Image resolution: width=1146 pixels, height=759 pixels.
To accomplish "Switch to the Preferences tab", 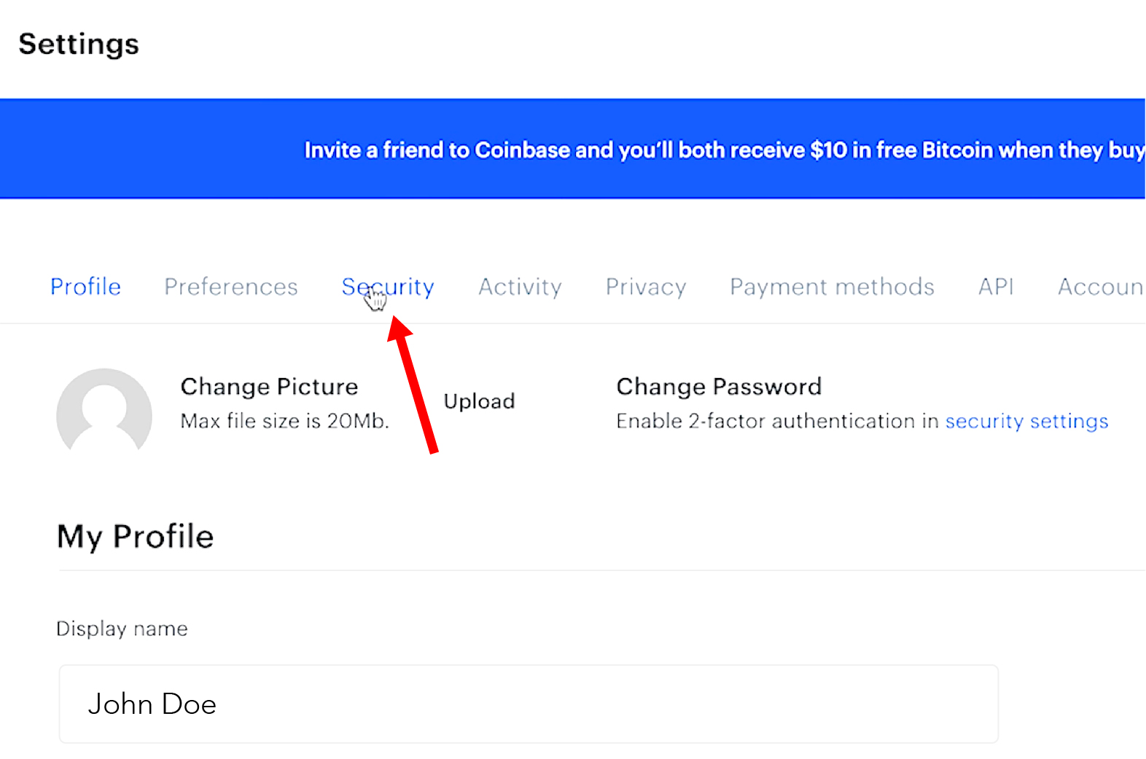I will point(231,287).
